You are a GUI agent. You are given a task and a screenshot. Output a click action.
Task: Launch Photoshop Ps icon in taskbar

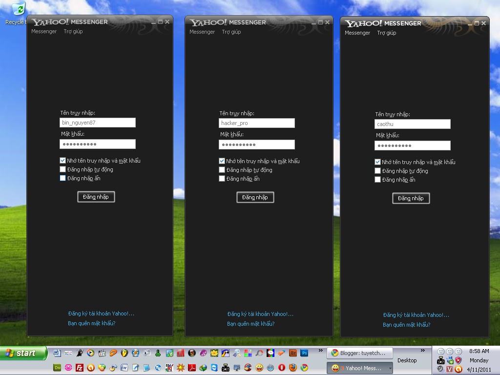[x=304, y=353]
